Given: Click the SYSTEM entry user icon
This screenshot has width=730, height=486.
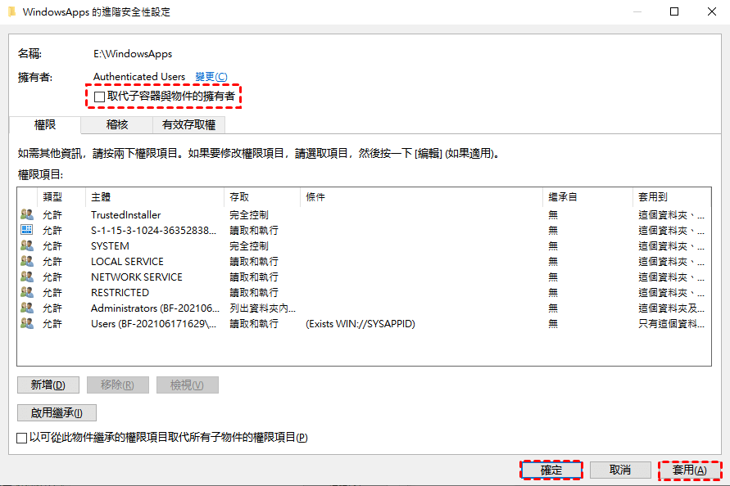Looking at the screenshot, I should (27, 245).
